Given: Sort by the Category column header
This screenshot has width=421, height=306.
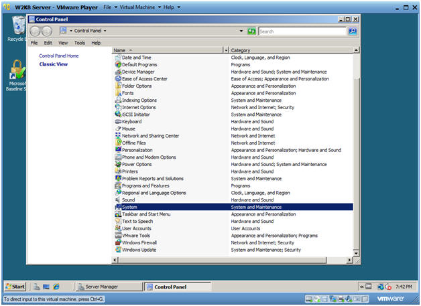Looking at the screenshot, I should [292, 50].
